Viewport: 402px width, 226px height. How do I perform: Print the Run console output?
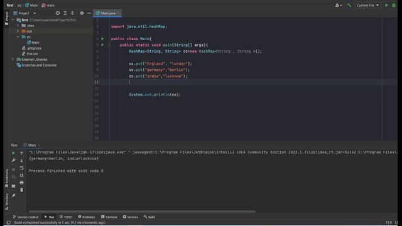[x=21, y=183]
